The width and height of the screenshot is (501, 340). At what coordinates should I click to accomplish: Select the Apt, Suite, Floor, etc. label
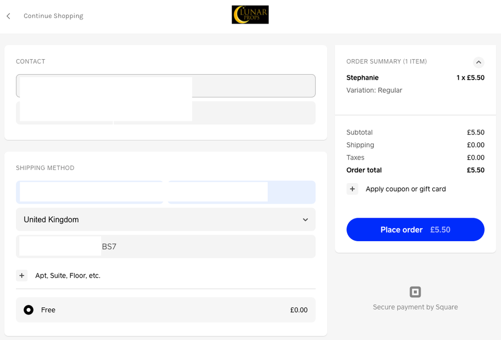pos(68,276)
